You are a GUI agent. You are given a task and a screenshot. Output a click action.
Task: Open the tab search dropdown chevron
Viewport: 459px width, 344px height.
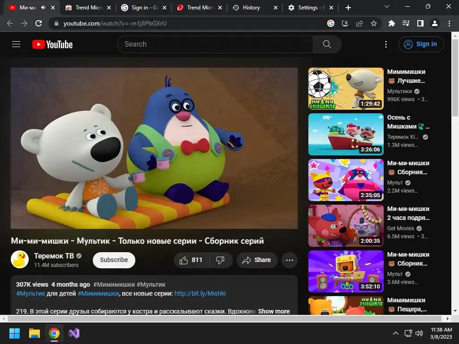click(x=387, y=6)
